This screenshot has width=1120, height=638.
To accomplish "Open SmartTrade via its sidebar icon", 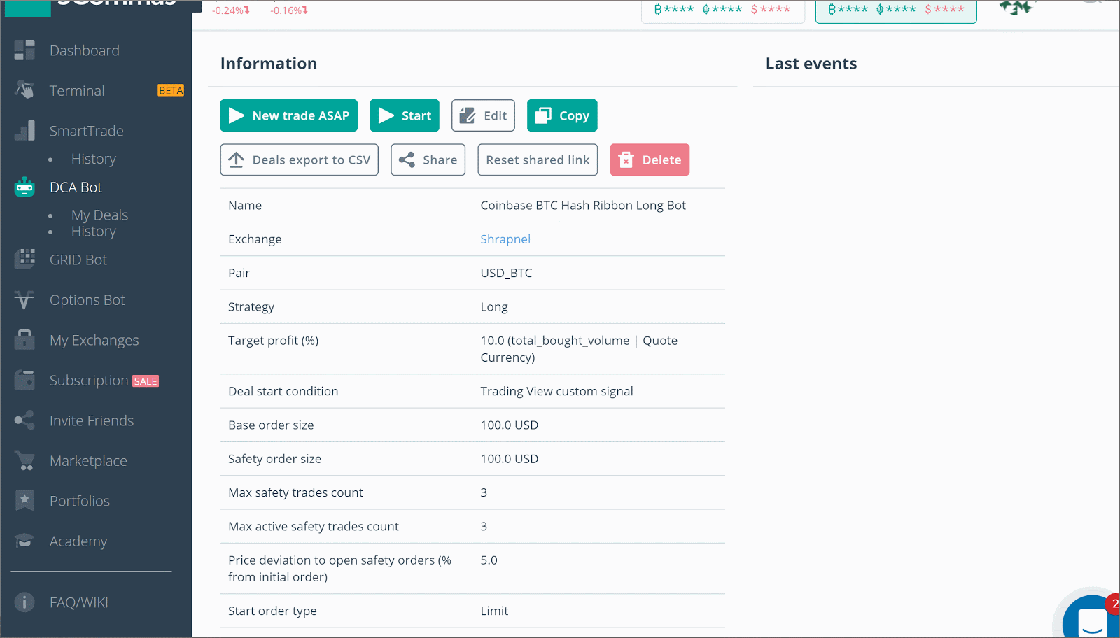I will (24, 130).
